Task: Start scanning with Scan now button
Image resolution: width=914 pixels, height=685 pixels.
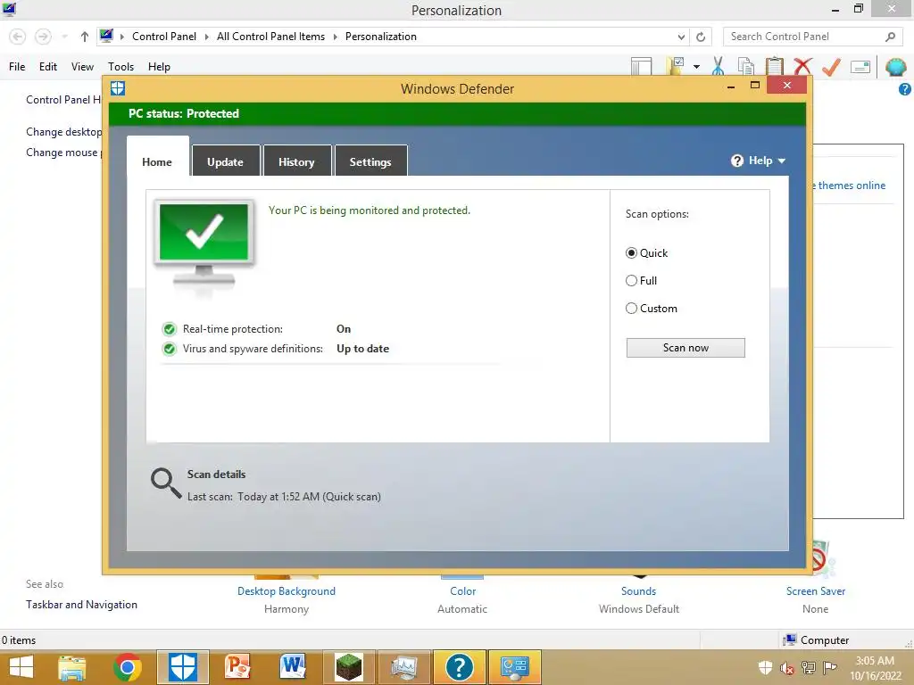Action: point(685,348)
